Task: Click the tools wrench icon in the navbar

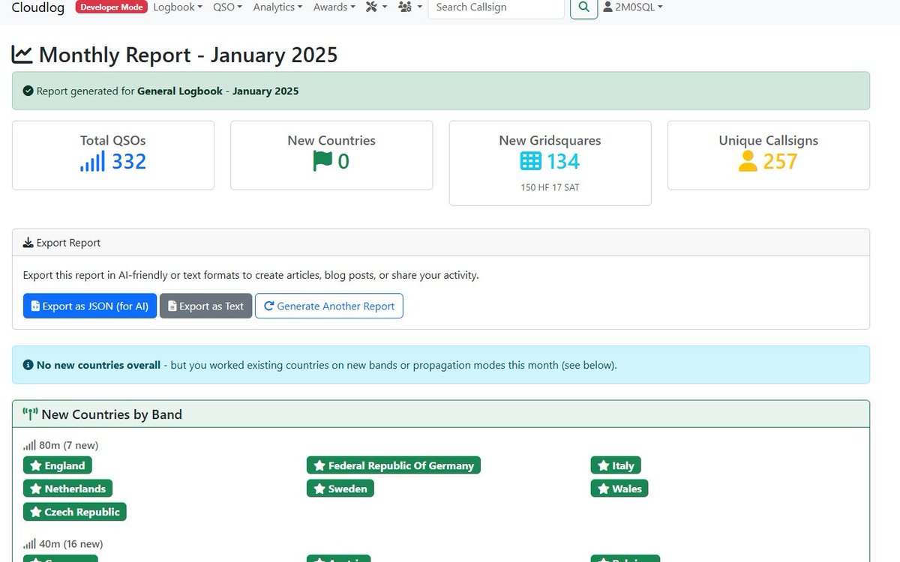Action: pos(370,7)
